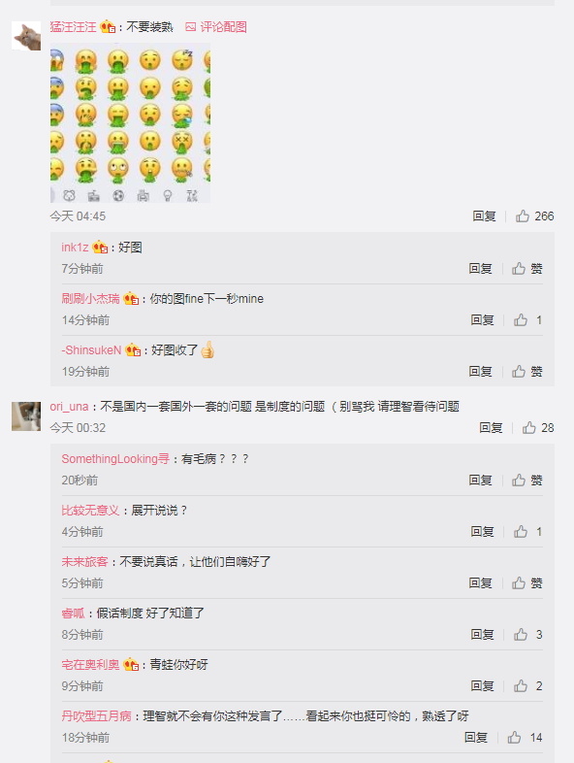The image size is (574, 763).
Task: Like SomethingLooking寻's reply 有毛病
Action: (526, 481)
